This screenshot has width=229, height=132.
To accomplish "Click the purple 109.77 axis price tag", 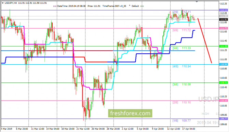I will (x=224, y=119).
